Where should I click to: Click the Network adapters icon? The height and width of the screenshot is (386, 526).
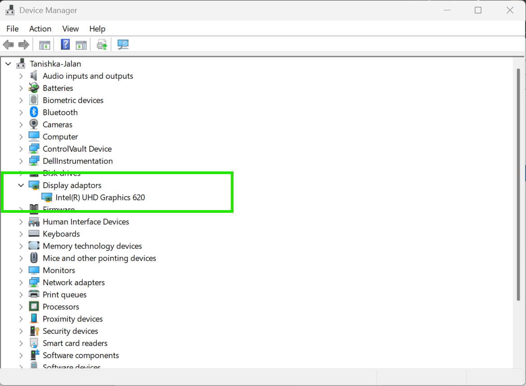click(x=34, y=283)
